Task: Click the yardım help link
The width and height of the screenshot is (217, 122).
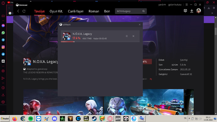Action: click(x=162, y=5)
